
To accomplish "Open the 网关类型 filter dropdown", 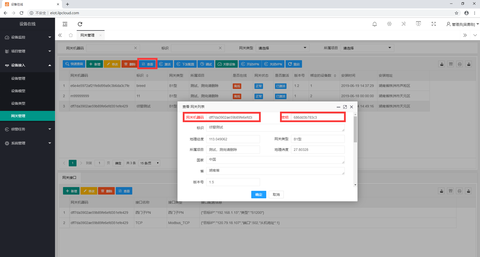I will pyautogui.click(x=282, y=48).
